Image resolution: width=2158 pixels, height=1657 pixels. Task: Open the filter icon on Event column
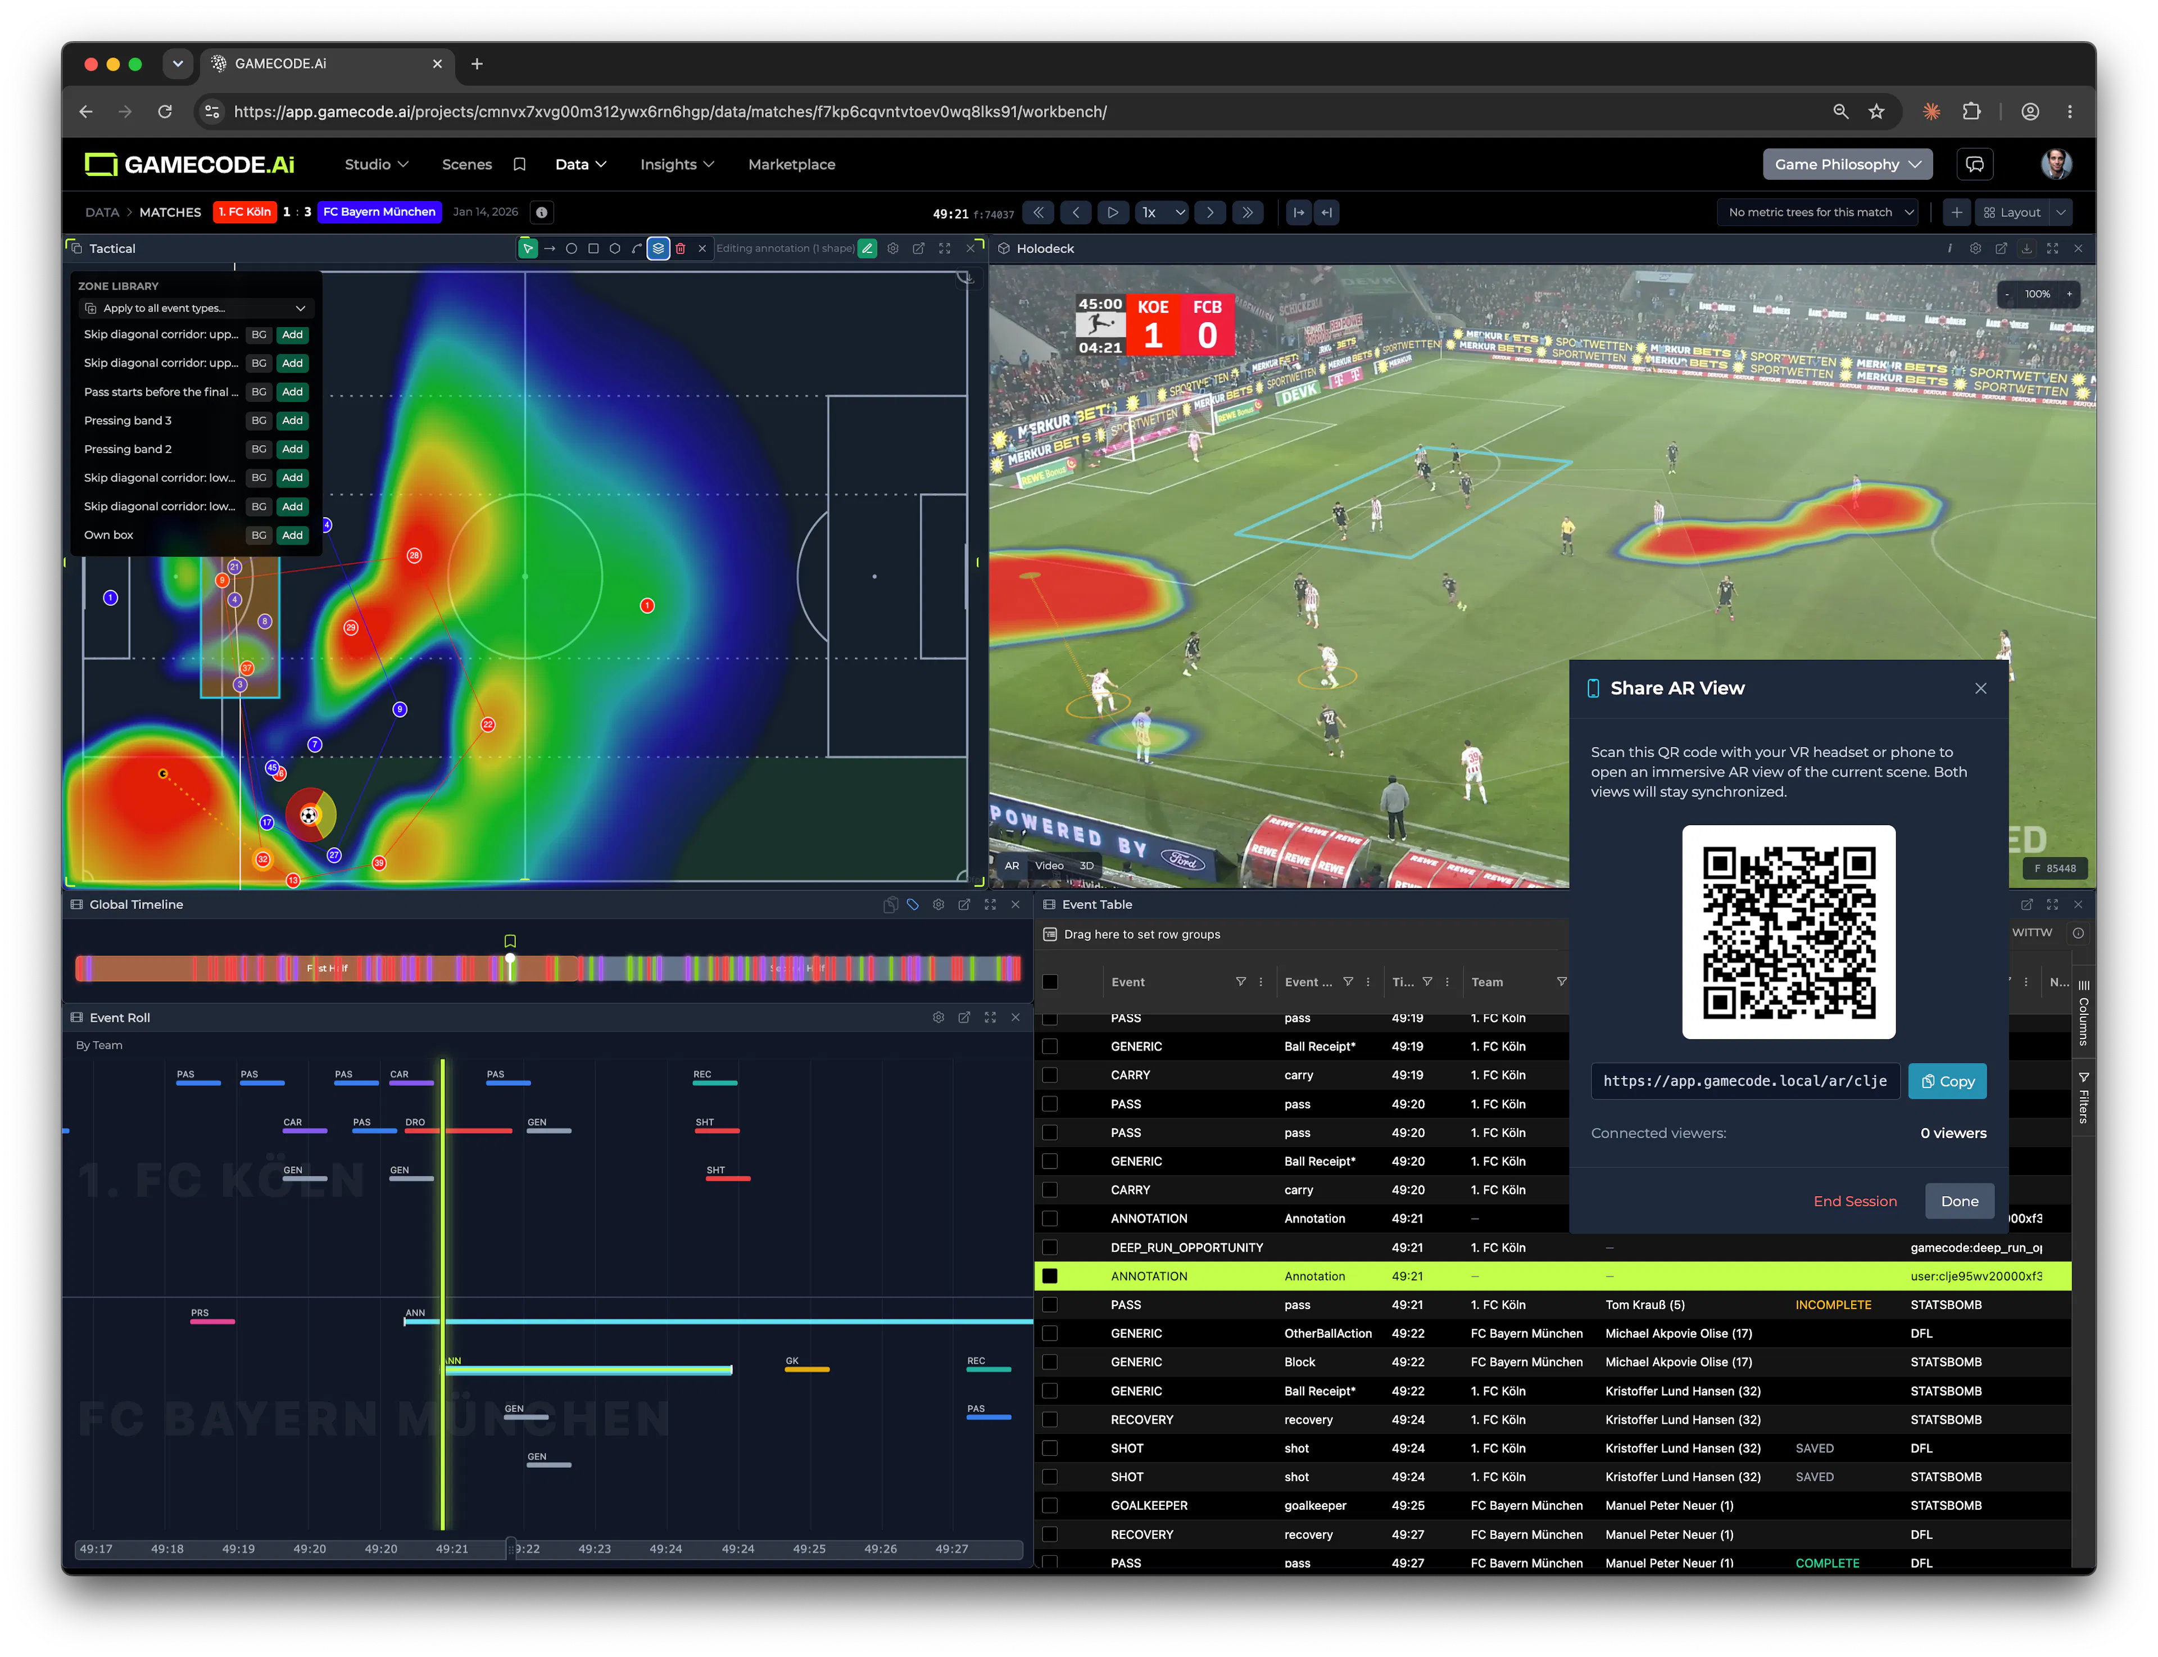pyautogui.click(x=1241, y=981)
